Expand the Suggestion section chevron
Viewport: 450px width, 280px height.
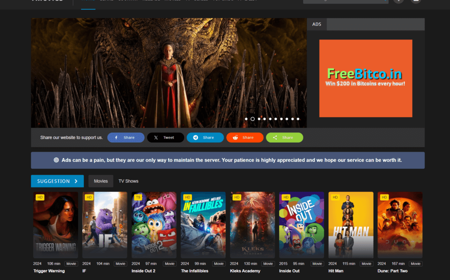[x=76, y=181]
